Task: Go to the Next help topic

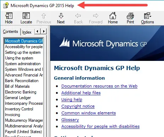Action: 61,18
